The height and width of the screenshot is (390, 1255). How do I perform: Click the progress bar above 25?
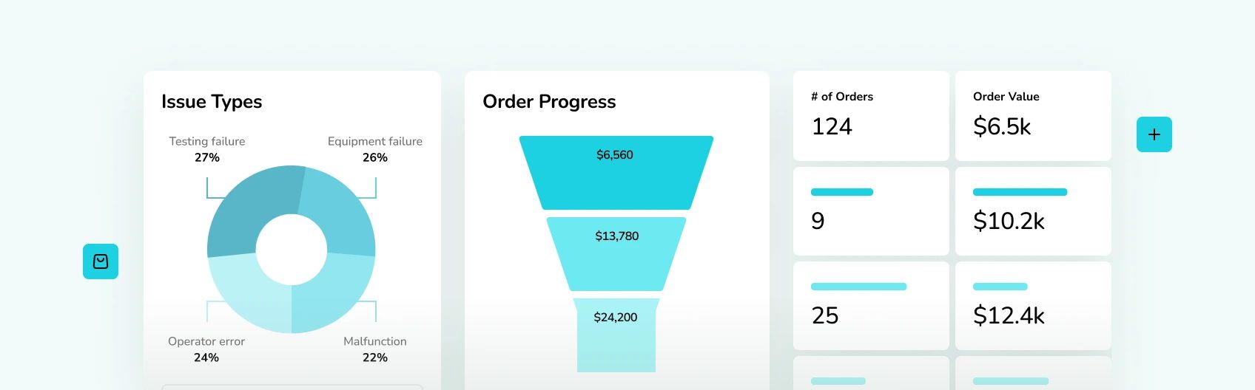coord(858,287)
